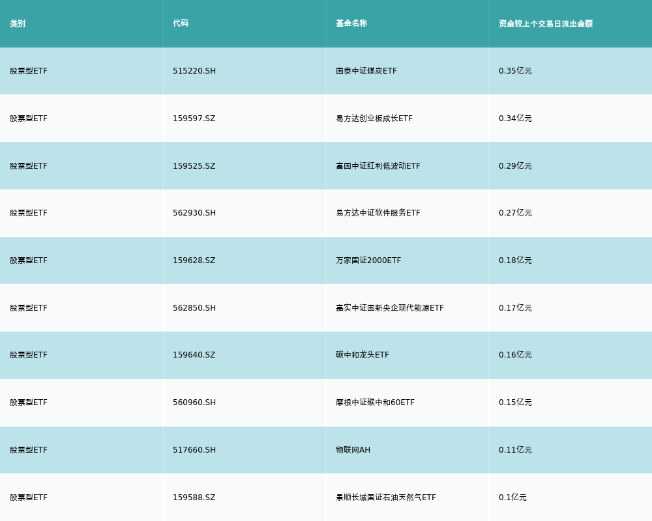This screenshot has height=521, width=652.
Task: Select outflow amount 0.15亿元
Action: 515,402
